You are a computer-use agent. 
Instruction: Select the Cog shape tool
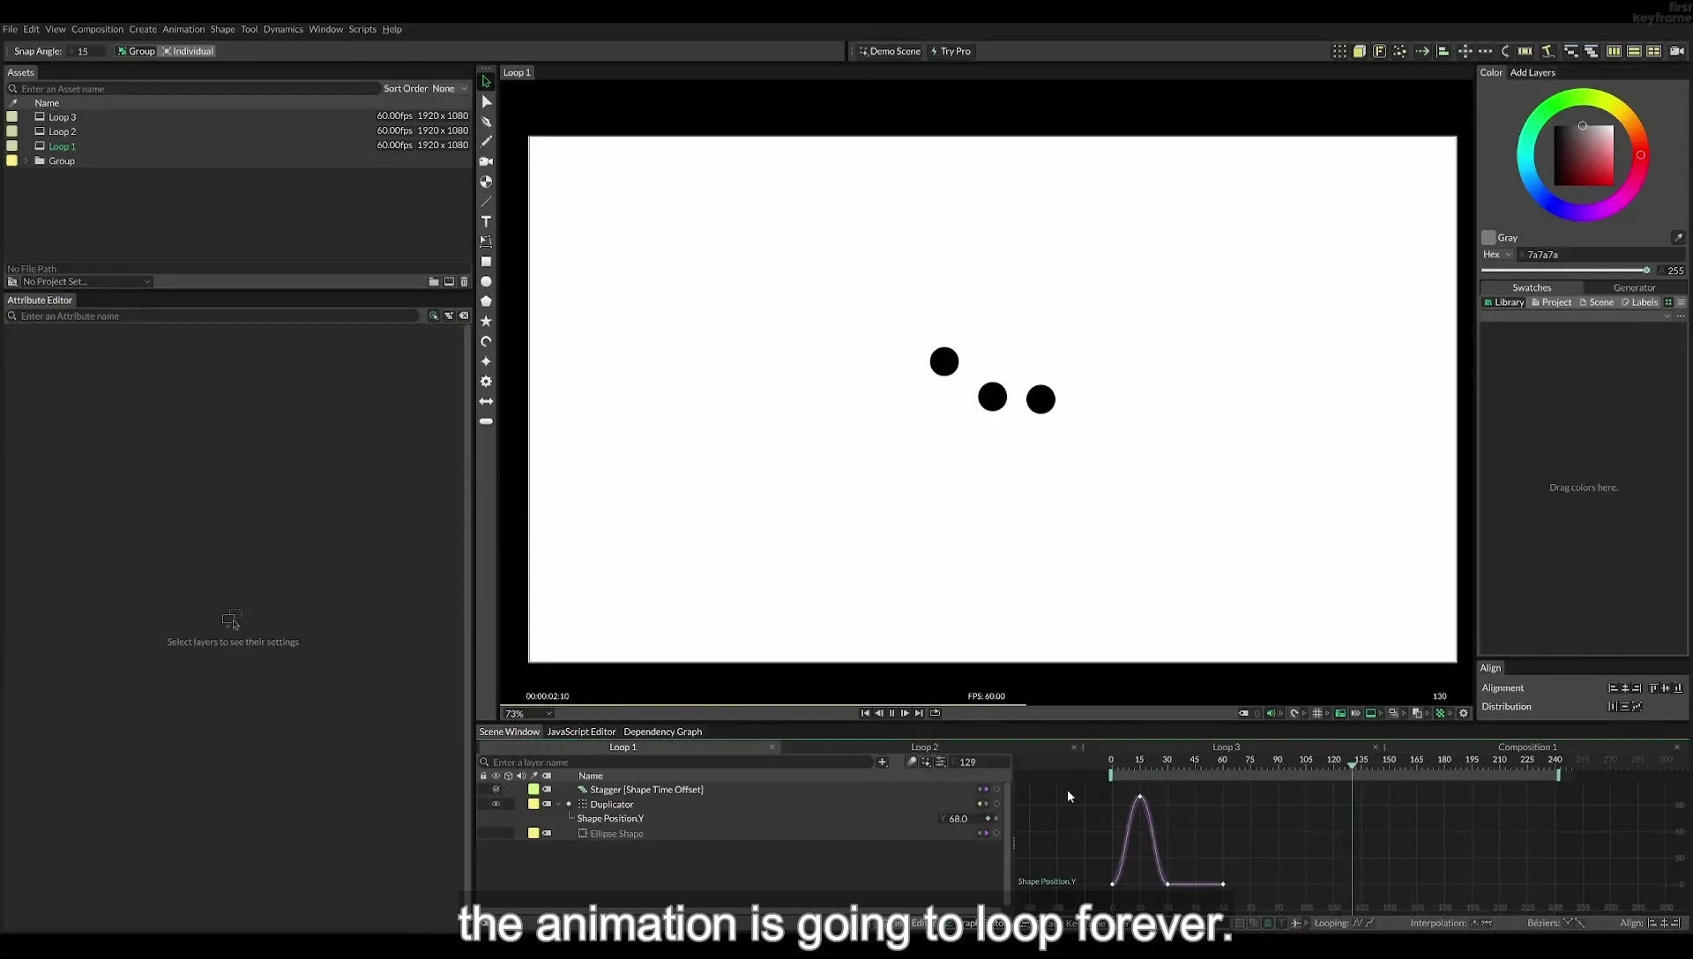[486, 382]
